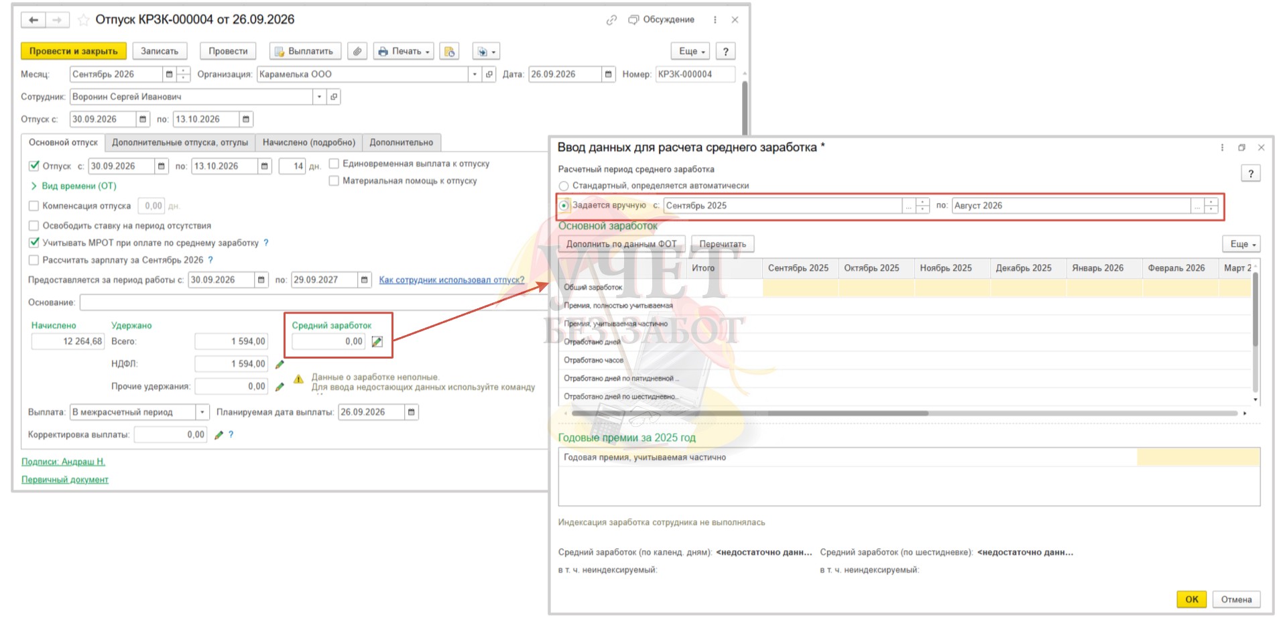Open the Печать dropdown
1287x618 pixels.
pos(404,51)
